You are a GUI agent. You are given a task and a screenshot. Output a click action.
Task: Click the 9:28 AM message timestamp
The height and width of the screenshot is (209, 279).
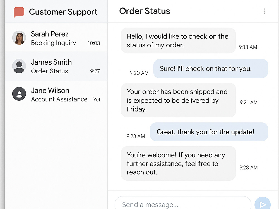click(248, 167)
